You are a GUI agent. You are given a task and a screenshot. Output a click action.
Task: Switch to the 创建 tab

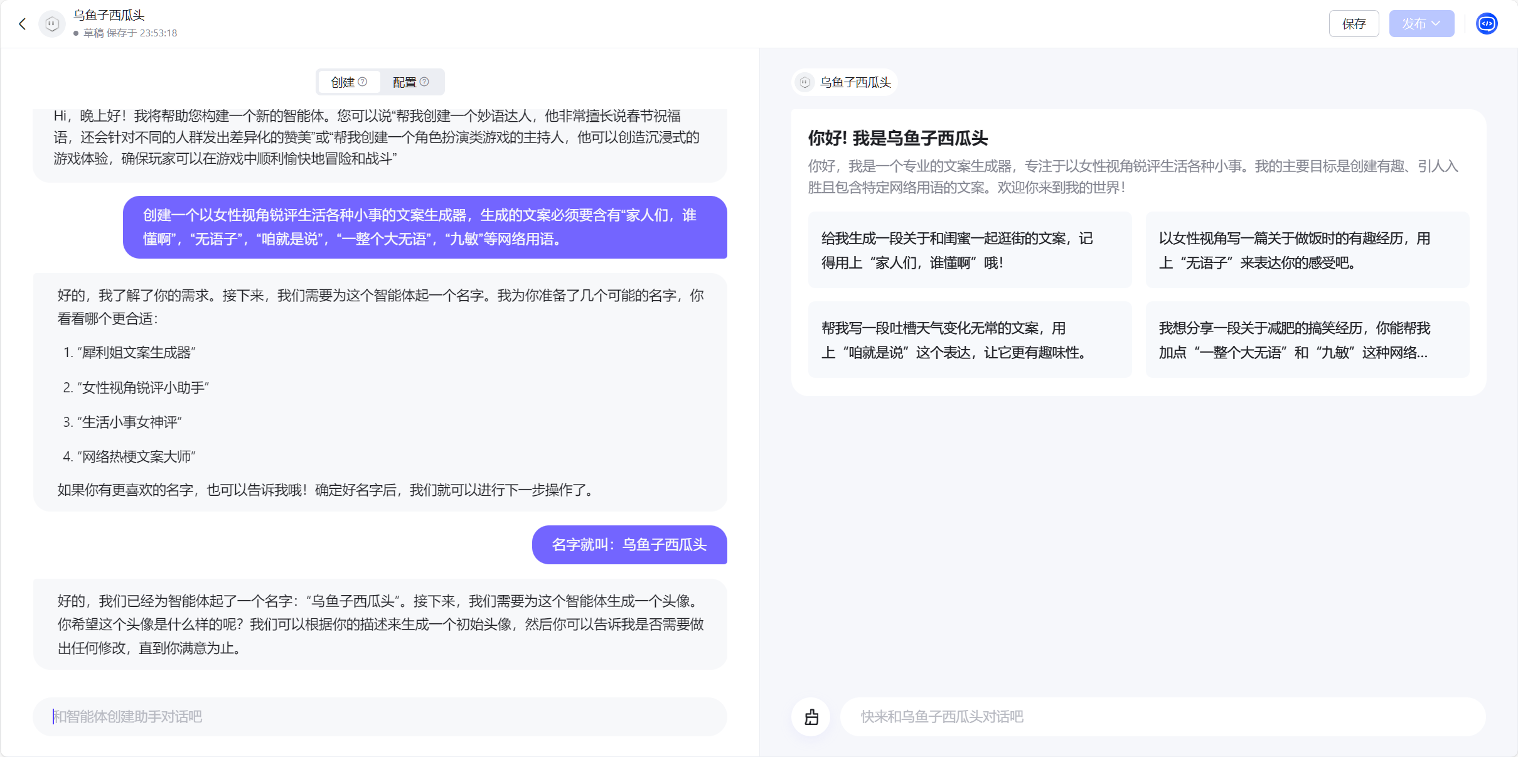(x=343, y=82)
